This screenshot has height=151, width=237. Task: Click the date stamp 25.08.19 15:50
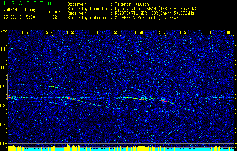(19, 17)
